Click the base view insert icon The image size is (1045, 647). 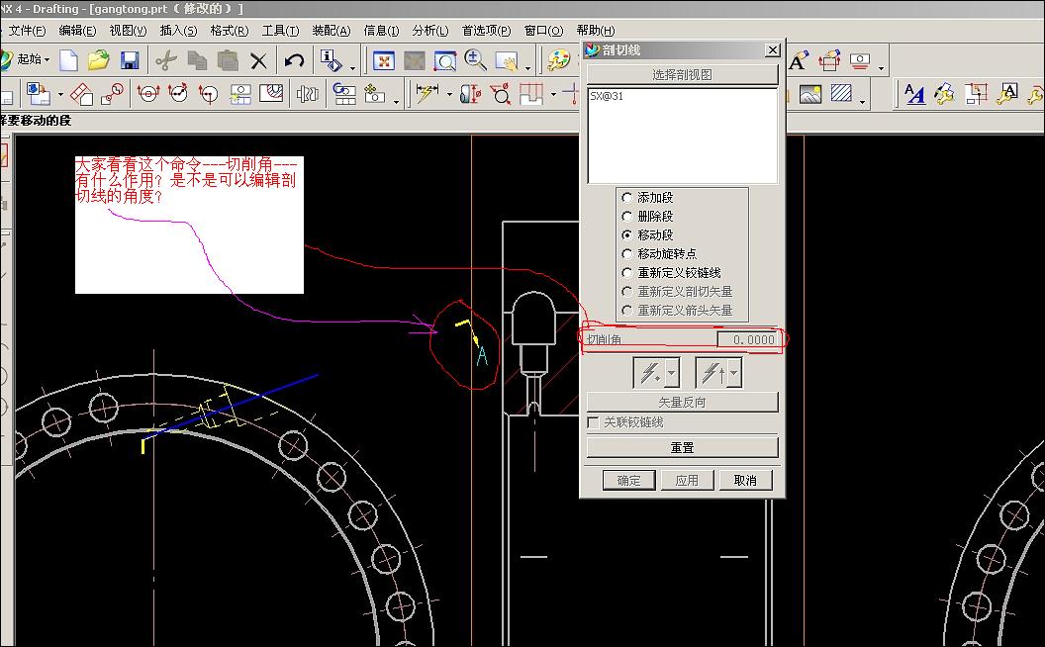[x=38, y=94]
